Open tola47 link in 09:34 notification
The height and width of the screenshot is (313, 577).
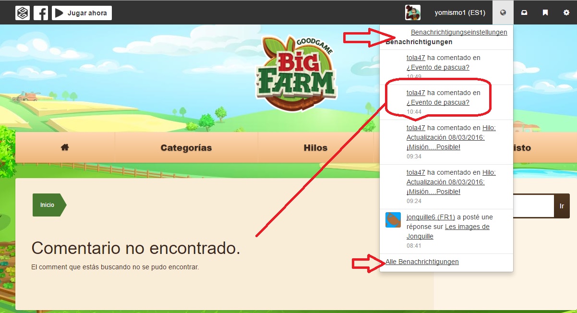point(416,128)
